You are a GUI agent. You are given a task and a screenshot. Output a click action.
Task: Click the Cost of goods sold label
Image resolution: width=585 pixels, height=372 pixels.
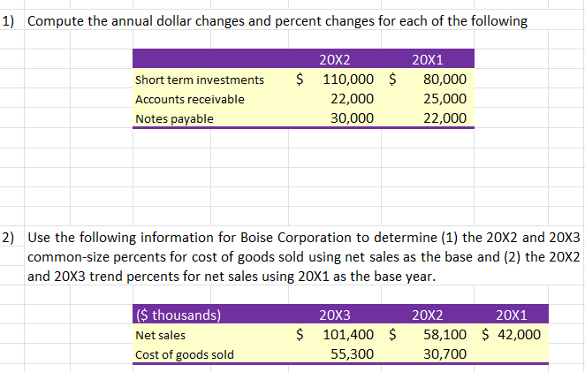click(x=184, y=353)
